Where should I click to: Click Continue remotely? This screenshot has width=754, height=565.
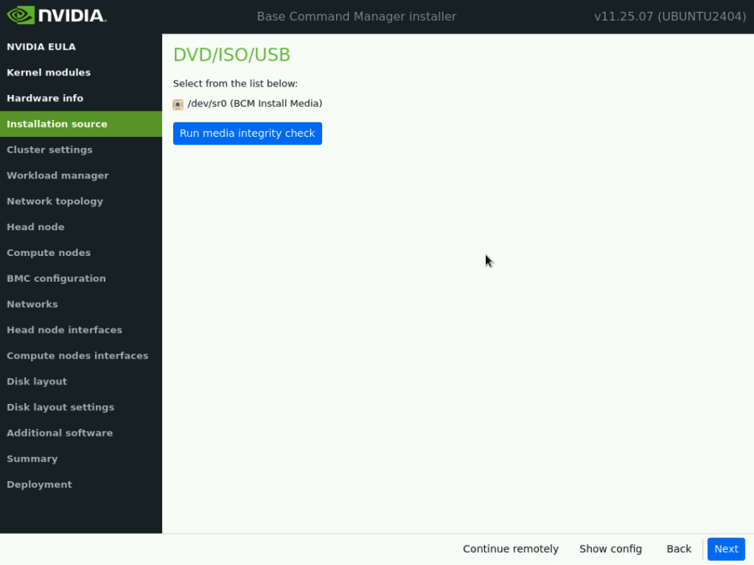pos(511,549)
